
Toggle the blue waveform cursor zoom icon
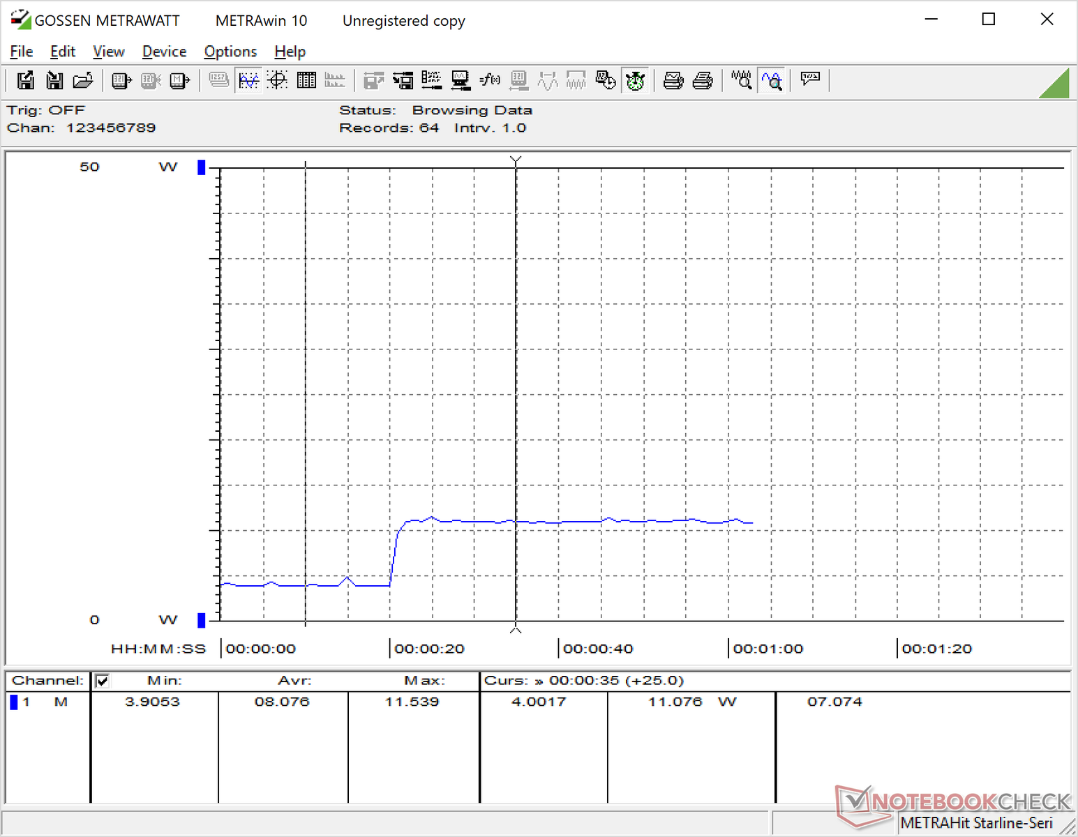tap(772, 81)
